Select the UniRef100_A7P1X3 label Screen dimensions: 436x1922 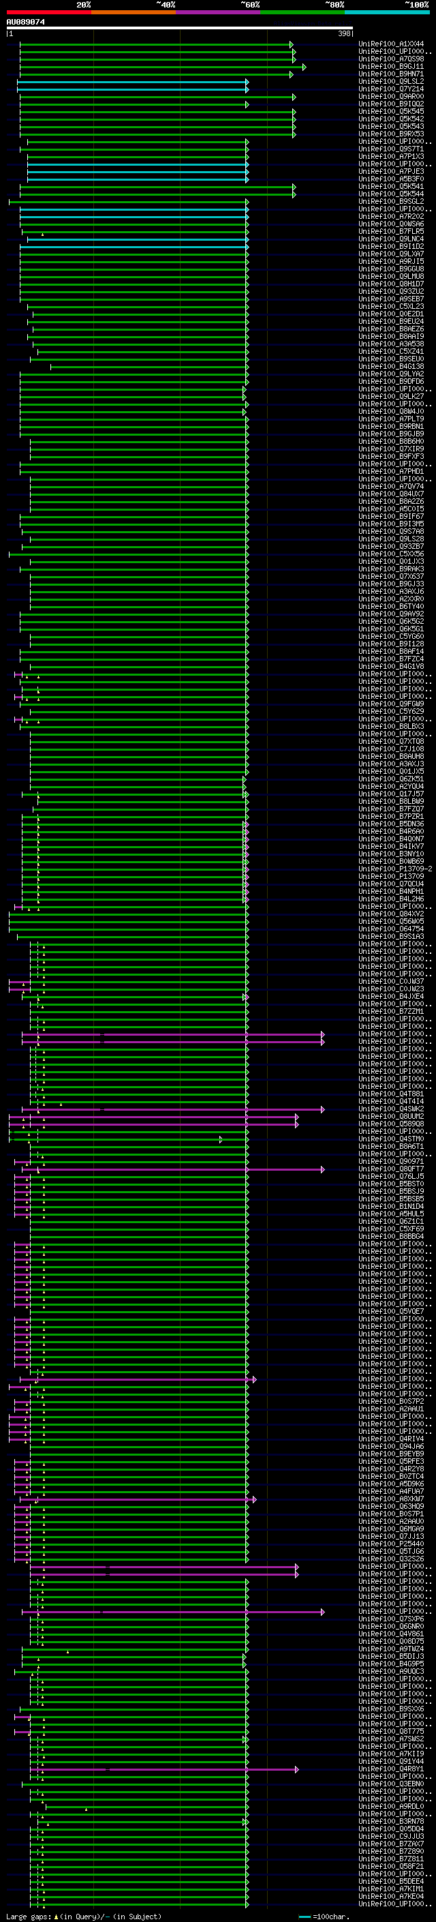click(x=390, y=157)
